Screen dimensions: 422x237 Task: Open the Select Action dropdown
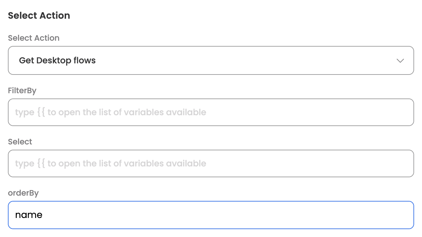click(x=210, y=60)
